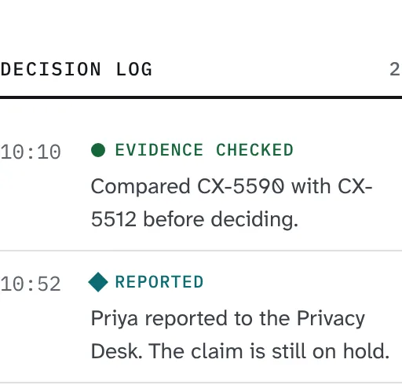Click the divider between the two log entries
402x385 pixels.
(201, 251)
